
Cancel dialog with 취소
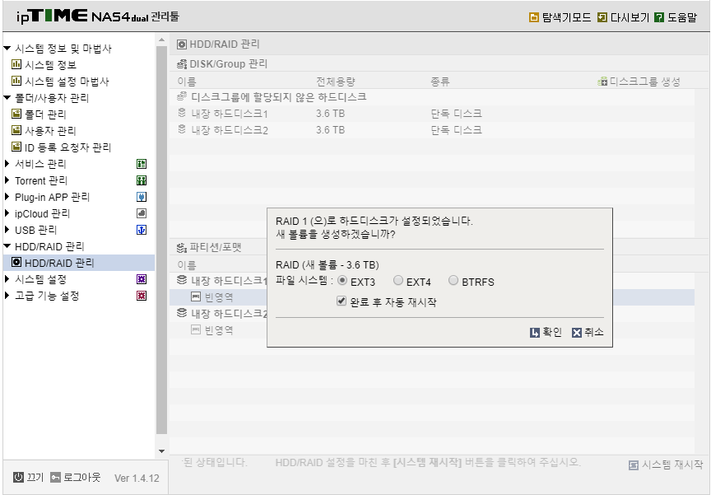click(x=588, y=333)
